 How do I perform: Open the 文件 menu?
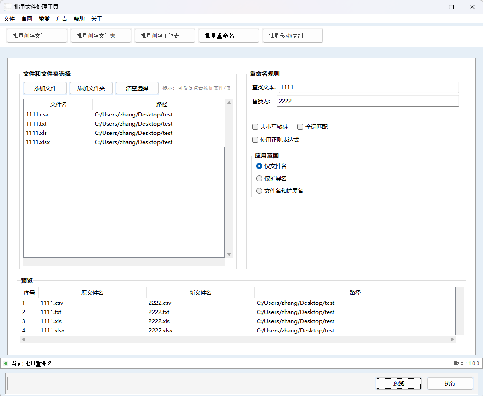9,19
